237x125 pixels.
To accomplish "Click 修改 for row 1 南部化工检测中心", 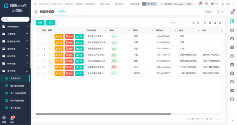I will pos(59,37).
